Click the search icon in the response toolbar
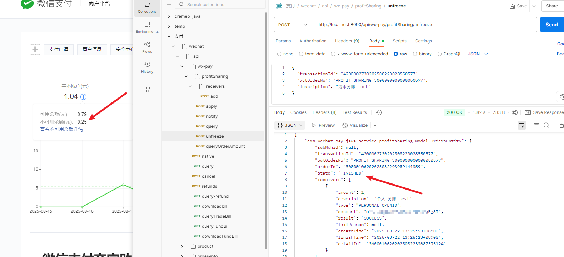The width and height of the screenshot is (564, 257). [546, 125]
